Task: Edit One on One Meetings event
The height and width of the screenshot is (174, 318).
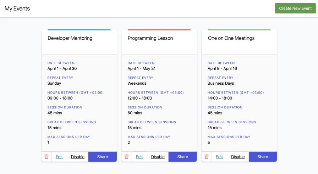Action: click(x=219, y=157)
